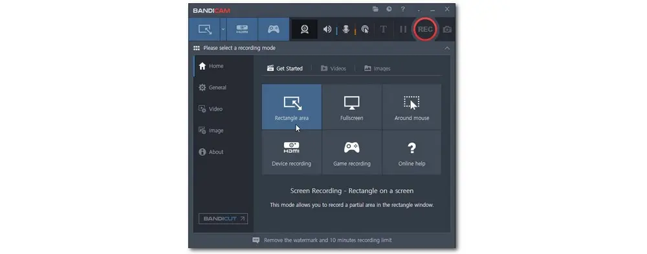Choose the Game recording tile
The image size is (647, 254).
[351, 153]
